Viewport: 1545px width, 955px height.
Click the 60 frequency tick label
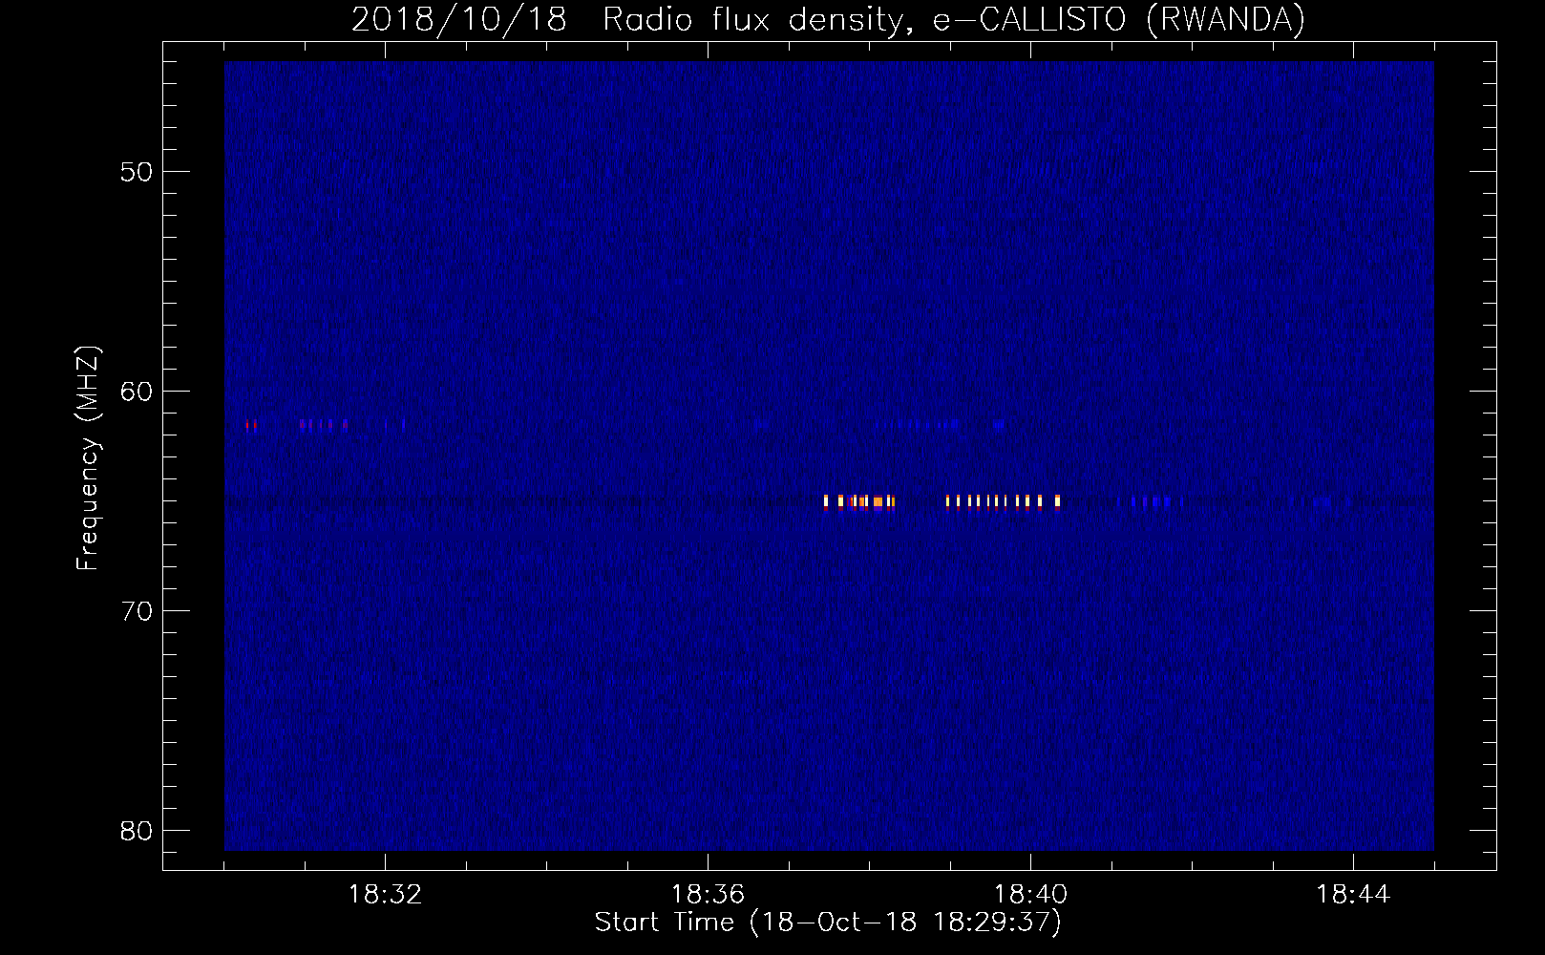[x=138, y=392]
